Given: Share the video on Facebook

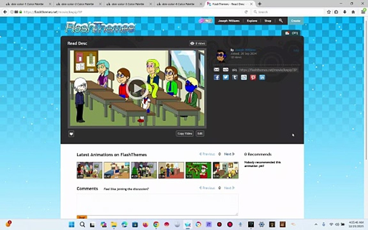Looking at the screenshot, I should point(217,77).
